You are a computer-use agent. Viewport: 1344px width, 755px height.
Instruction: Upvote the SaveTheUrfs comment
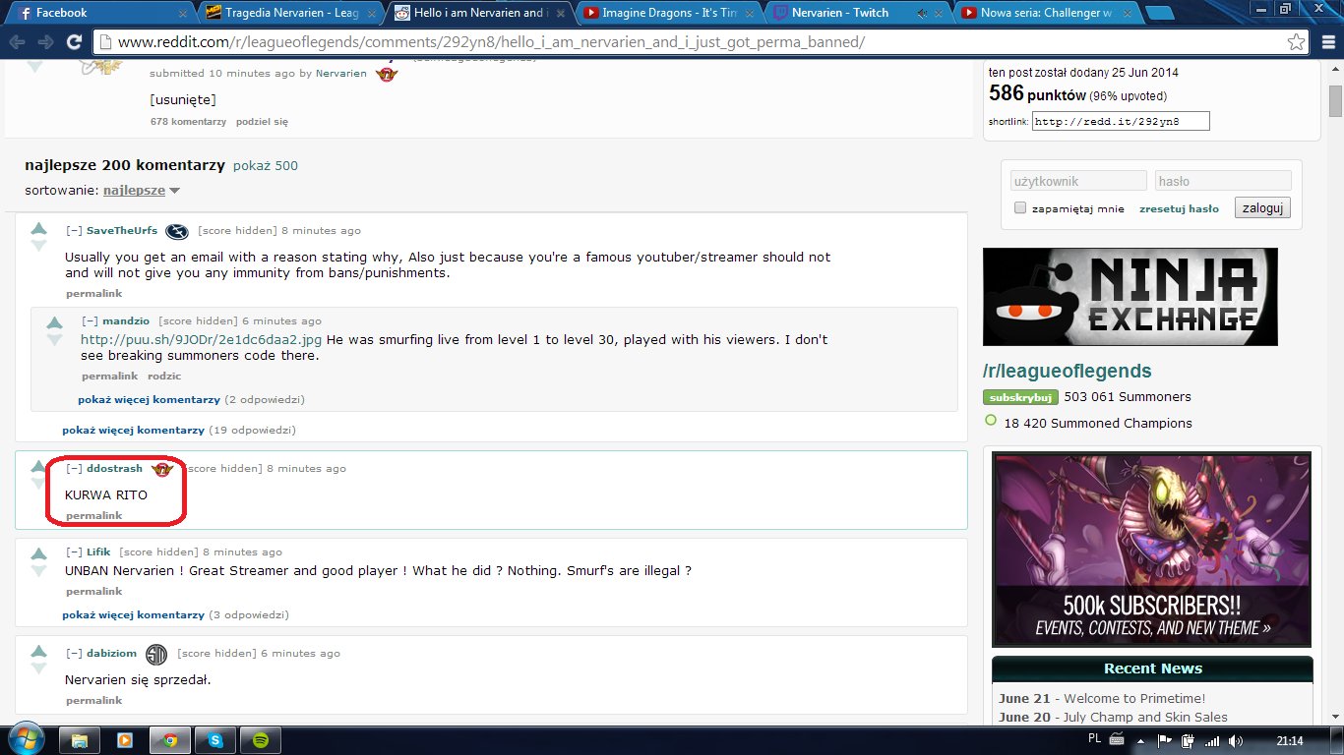(x=38, y=229)
